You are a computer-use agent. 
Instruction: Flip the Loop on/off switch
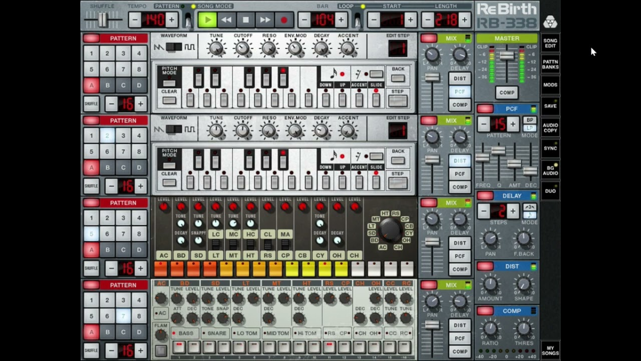[357, 21]
